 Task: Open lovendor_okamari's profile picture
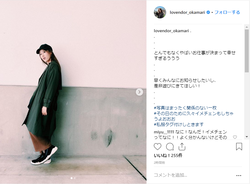point(160,12)
